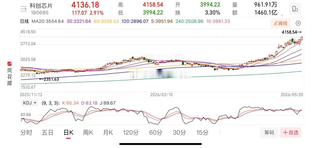This screenshot has height=148, width=321.
Task: Open chart settings hexagon icon
Action: [x=298, y=23]
